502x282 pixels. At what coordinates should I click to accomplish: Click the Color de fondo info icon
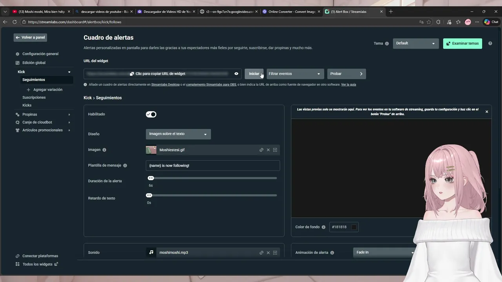[x=324, y=227]
